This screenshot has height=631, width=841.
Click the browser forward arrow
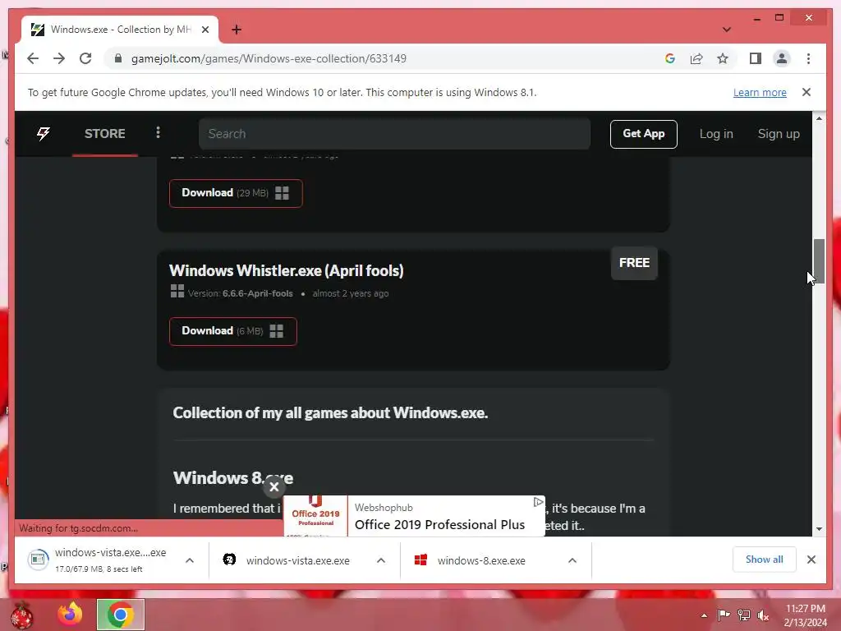59,58
